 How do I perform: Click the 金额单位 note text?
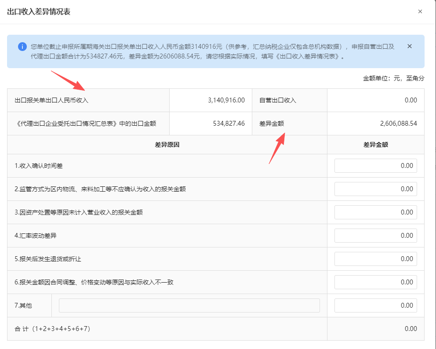(x=393, y=79)
